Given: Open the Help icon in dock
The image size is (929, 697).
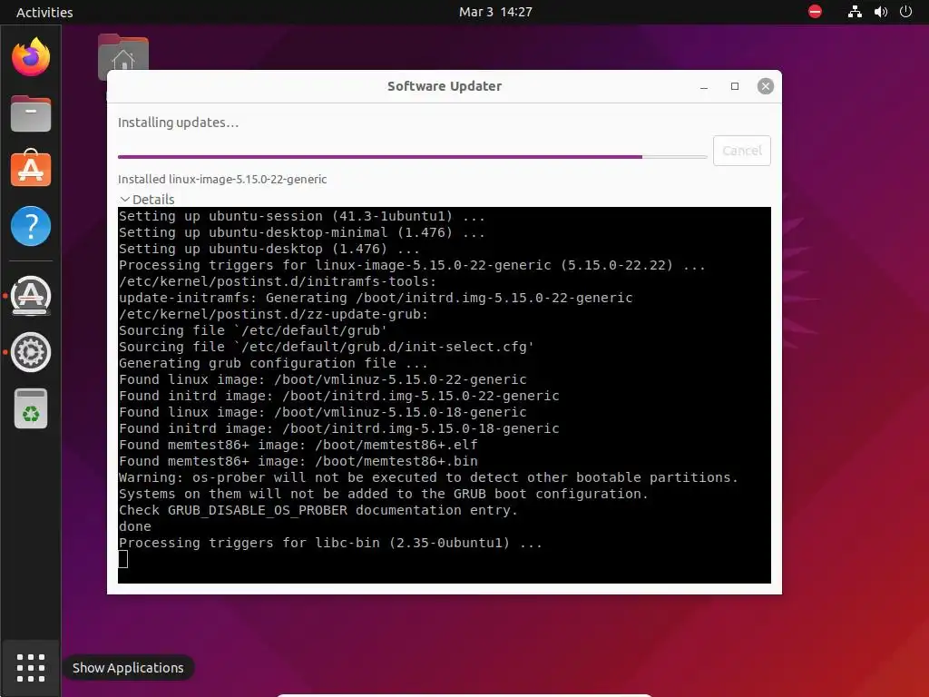Looking at the screenshot, I should click(31, 226).
